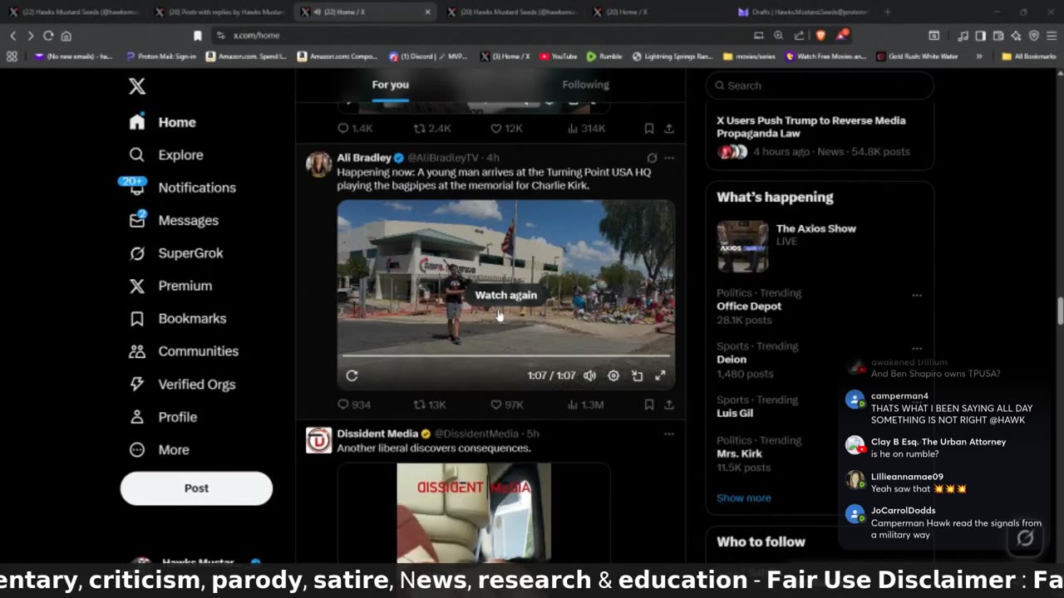Click the browser back arrow
Viewport: 1064px width, 598px height.
12,36
